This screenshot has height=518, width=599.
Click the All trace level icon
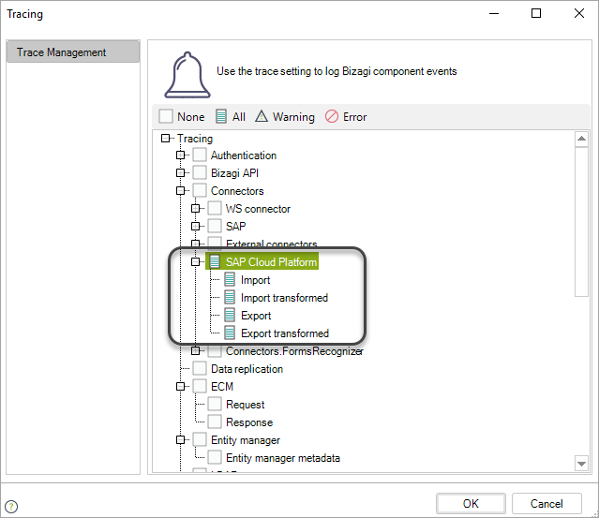(221, 117)
